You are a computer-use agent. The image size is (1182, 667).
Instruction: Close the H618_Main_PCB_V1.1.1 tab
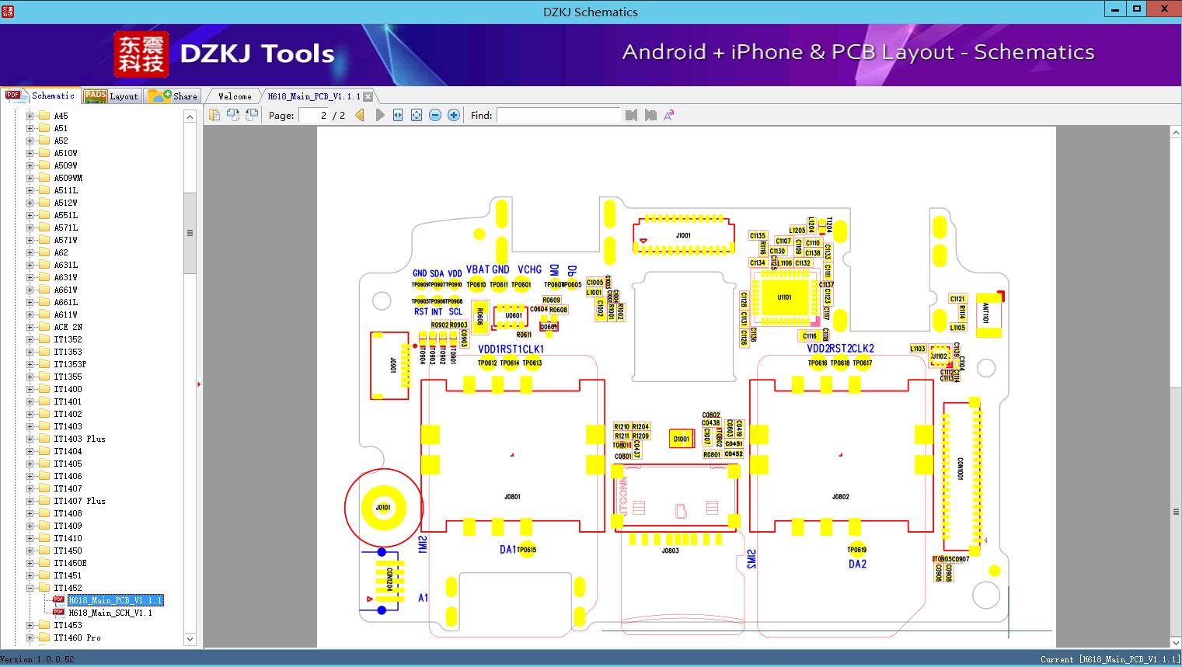(x=368, y=96)
